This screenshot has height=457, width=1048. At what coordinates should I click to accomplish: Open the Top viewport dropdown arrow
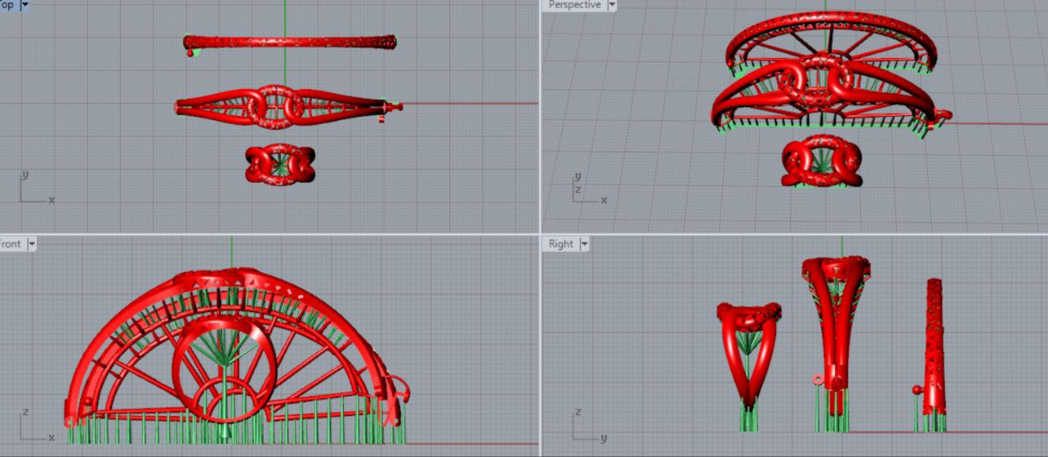25,5
